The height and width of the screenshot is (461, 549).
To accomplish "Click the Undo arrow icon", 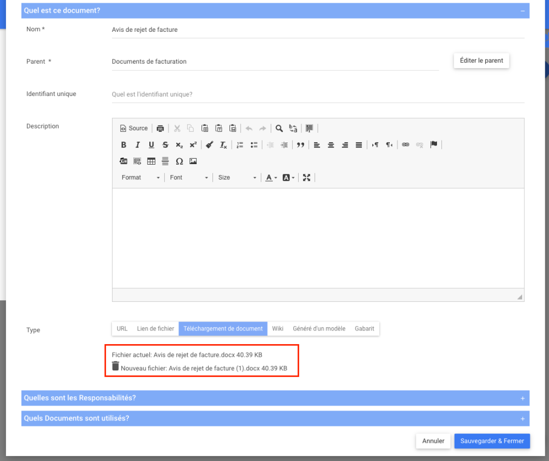I will coord(249,128).
